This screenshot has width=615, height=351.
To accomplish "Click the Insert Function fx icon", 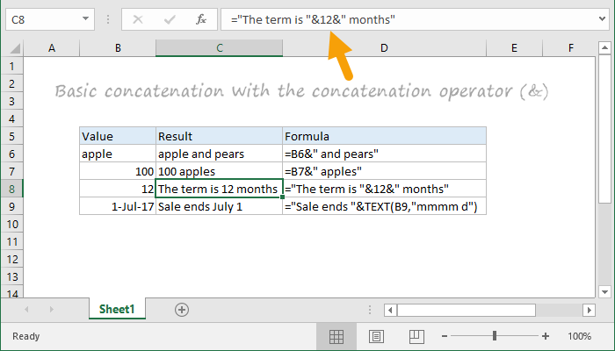I will click(x=200, y=18).
